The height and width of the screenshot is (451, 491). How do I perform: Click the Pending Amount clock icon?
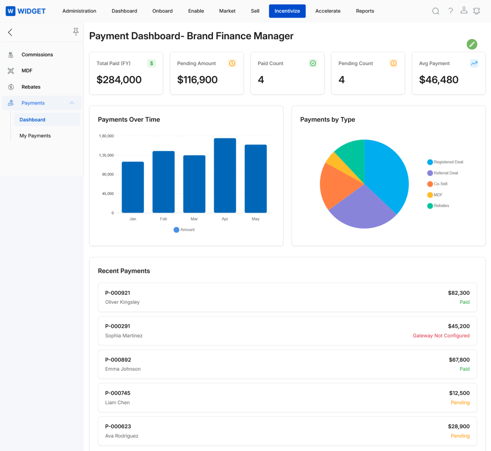click(x=232, y=63)
